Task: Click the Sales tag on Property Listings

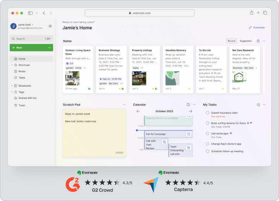Action: [136, 68]
